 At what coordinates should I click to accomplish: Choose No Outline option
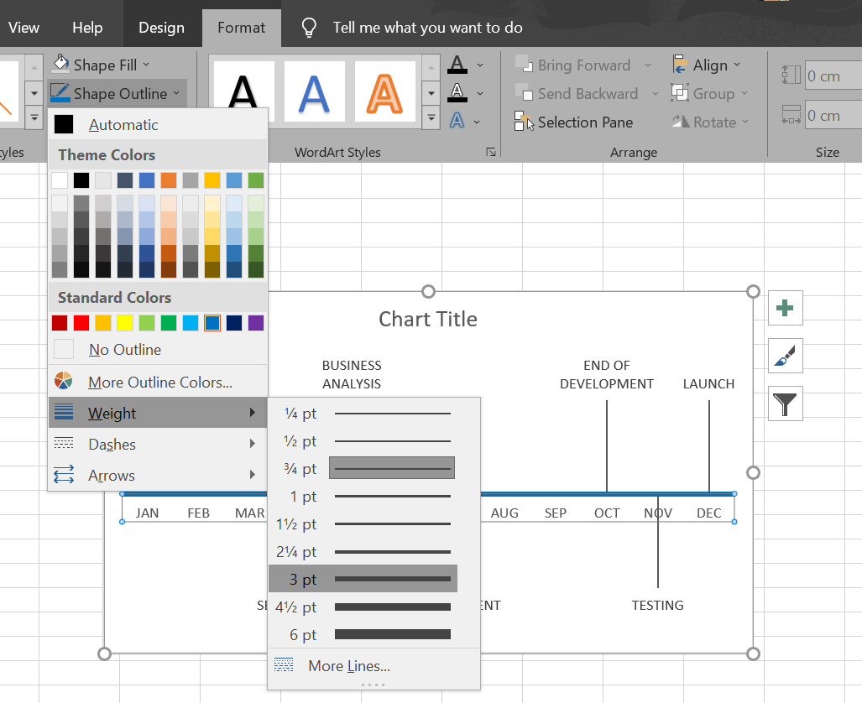[124, 350]
